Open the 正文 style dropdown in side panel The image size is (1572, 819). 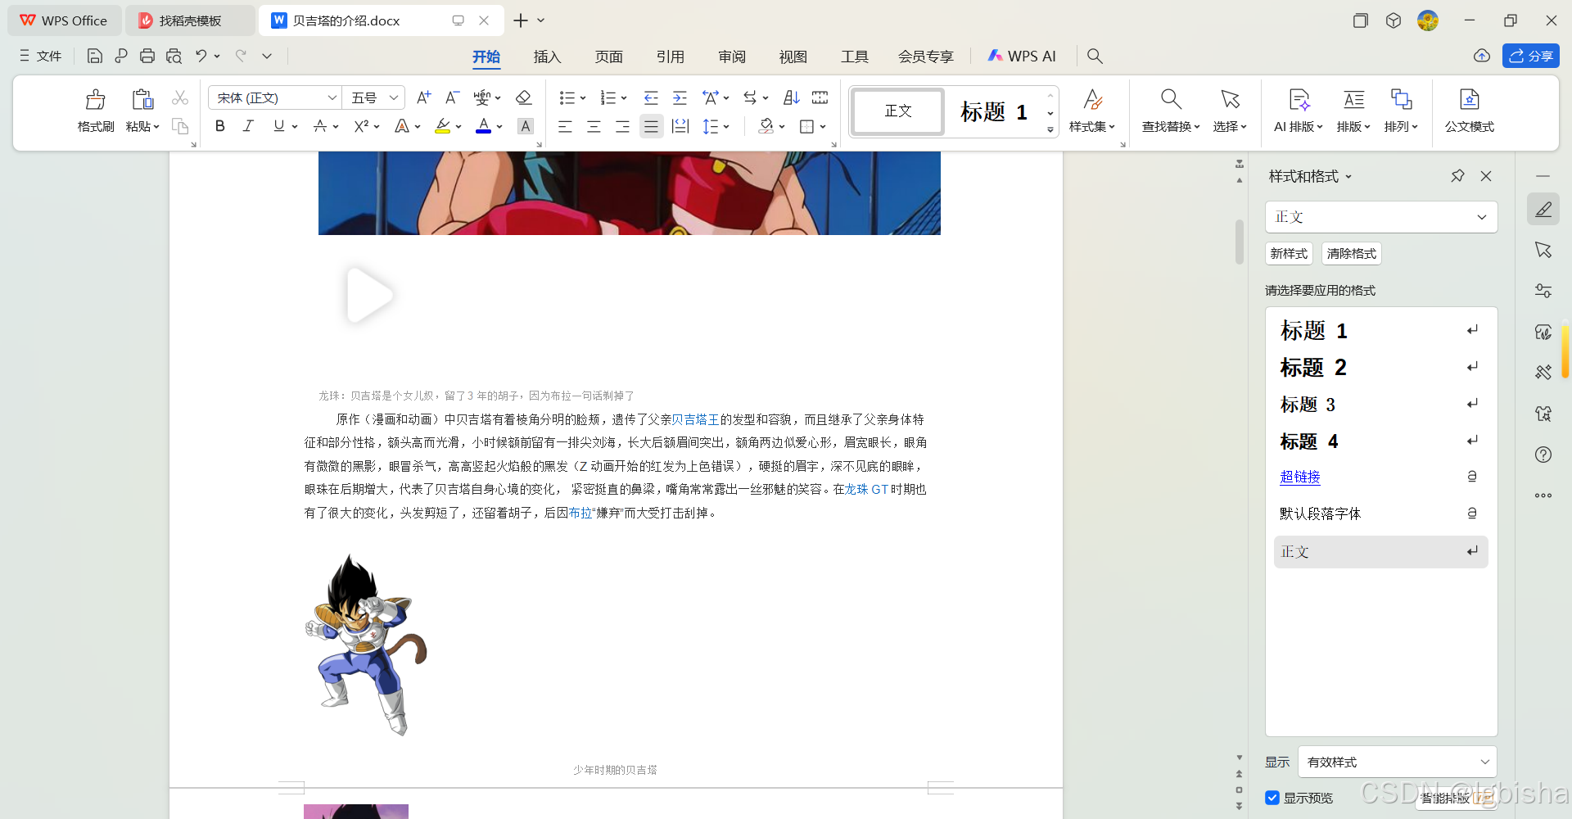1482,217
